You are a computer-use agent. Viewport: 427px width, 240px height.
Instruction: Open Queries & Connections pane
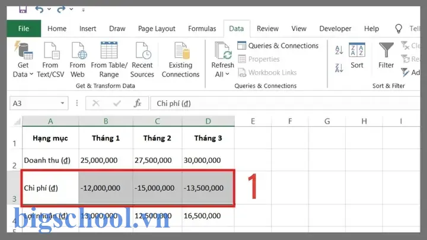pos(278,46)
